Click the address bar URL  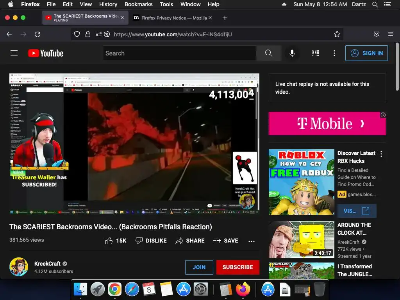tap(173, 34)
